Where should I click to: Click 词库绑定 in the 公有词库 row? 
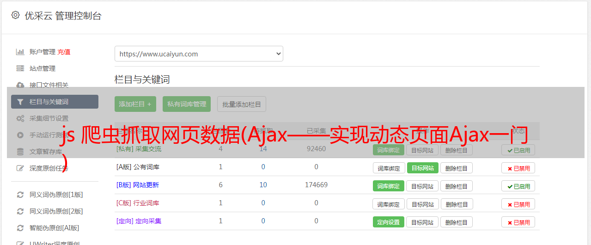coord(389,168)
